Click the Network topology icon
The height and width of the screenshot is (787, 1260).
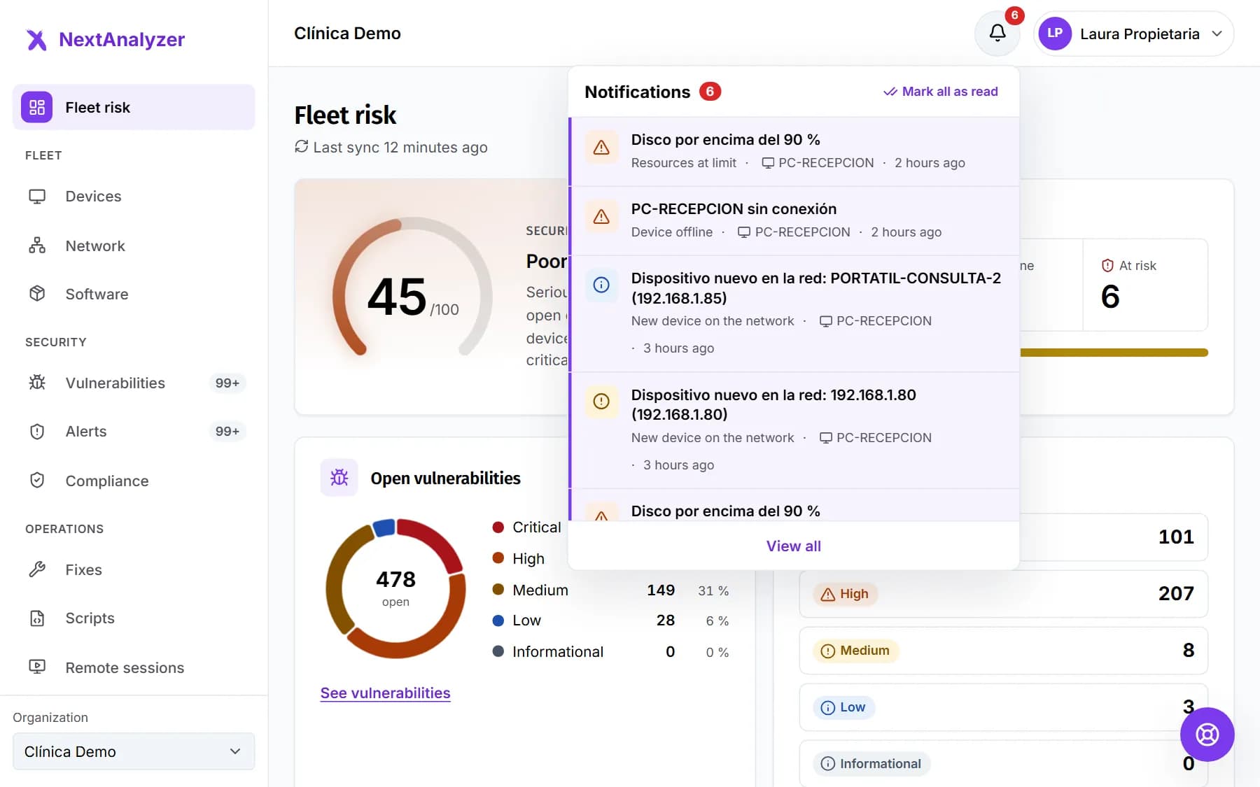pos(37,246)
